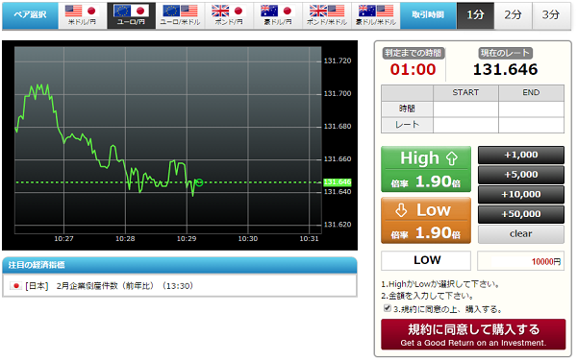
Task: Switch trading time to 2分
Action: pyautogui.click(x=513, y=15)
